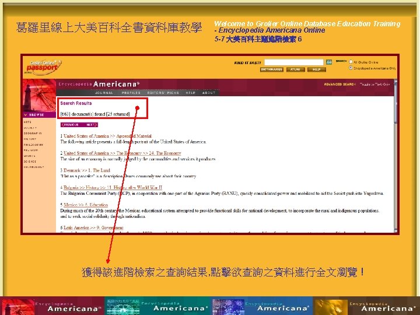This screenshot has height=315, width=420.
Task: Select Encyclopedia Americana Only radio option
Action: coord(351,68)
